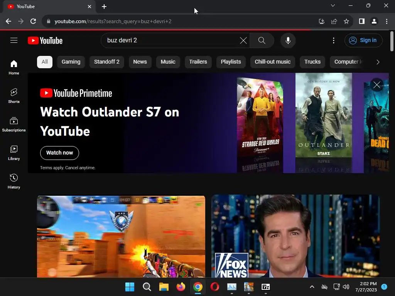Toggle Chrome side panel
Screen dimensions: 395x296
[362, 22]
